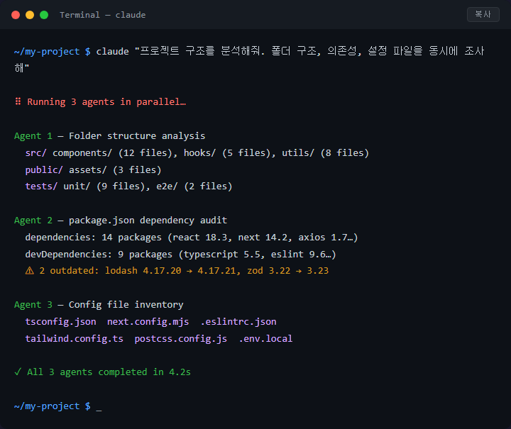Click 'zod 3.22 → 3.23' text
The image size is (511, 429).
pos(287,271)
